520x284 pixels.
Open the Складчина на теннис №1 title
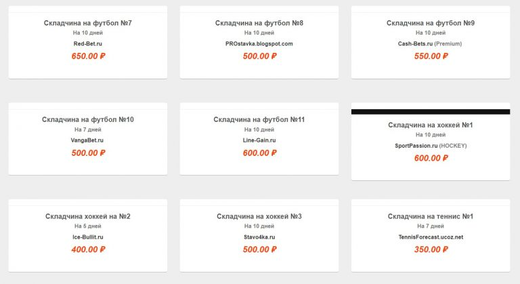431,216
